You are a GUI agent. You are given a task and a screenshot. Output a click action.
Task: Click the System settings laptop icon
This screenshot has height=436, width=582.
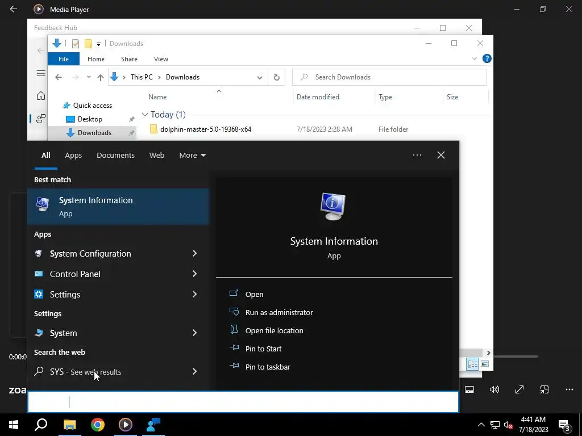click(x=39, y=333)
